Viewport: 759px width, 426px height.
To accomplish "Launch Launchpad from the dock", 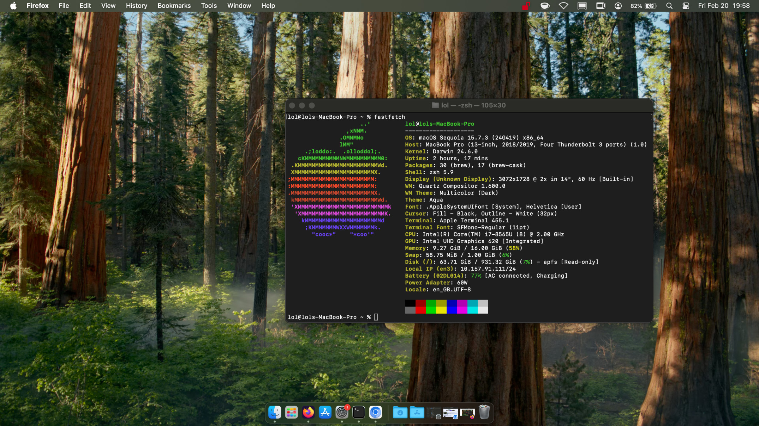I will pos(291,412).
